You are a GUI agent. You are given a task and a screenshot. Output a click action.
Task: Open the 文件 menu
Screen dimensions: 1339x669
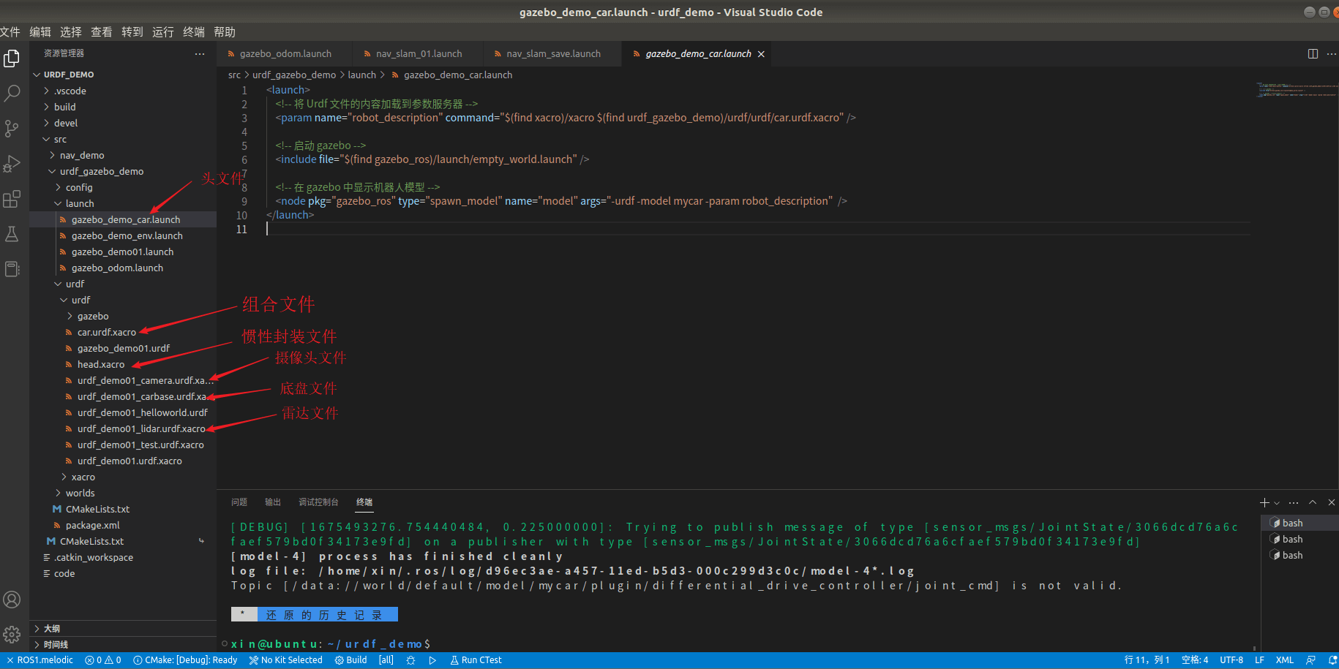click(x=10, y=32)
